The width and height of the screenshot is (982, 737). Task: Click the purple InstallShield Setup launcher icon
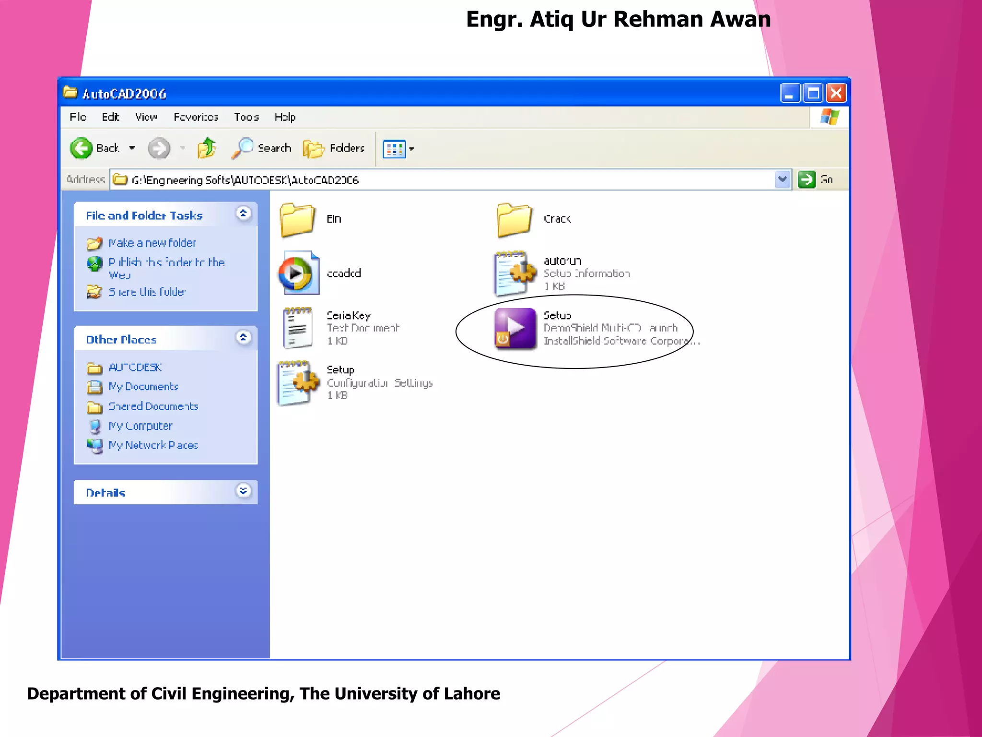pyautogui.click(x=515, y=328)
